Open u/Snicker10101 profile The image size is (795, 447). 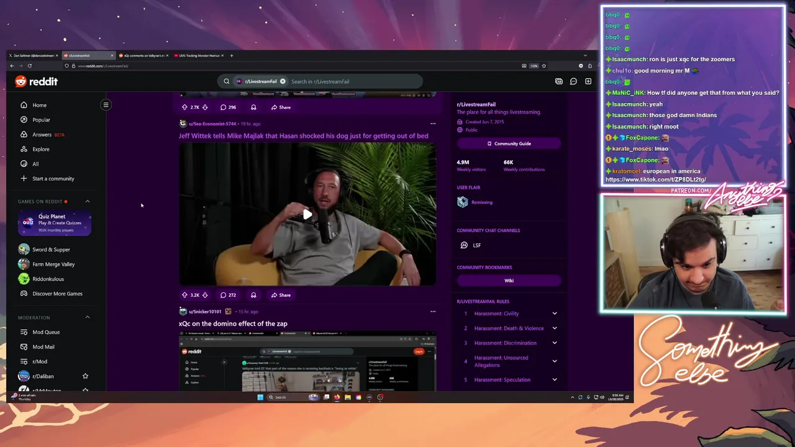(205, 312)
